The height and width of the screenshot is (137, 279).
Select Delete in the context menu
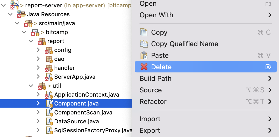click(x=206, y=67)
